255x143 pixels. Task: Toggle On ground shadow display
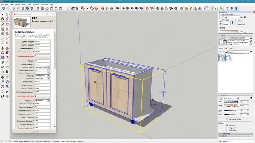pyautogui.click(x=228, y=128)
